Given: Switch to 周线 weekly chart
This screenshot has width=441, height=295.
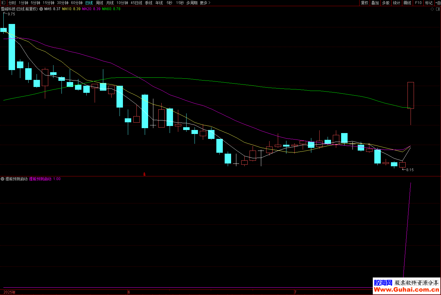Looking at the screenshot, I should click(x=100, y=3).
